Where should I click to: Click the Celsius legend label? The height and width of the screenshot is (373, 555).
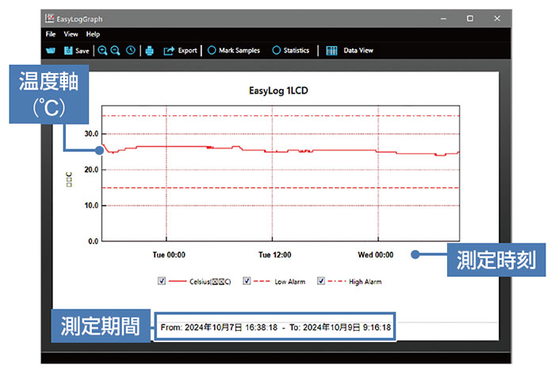(x=210, y=282)
